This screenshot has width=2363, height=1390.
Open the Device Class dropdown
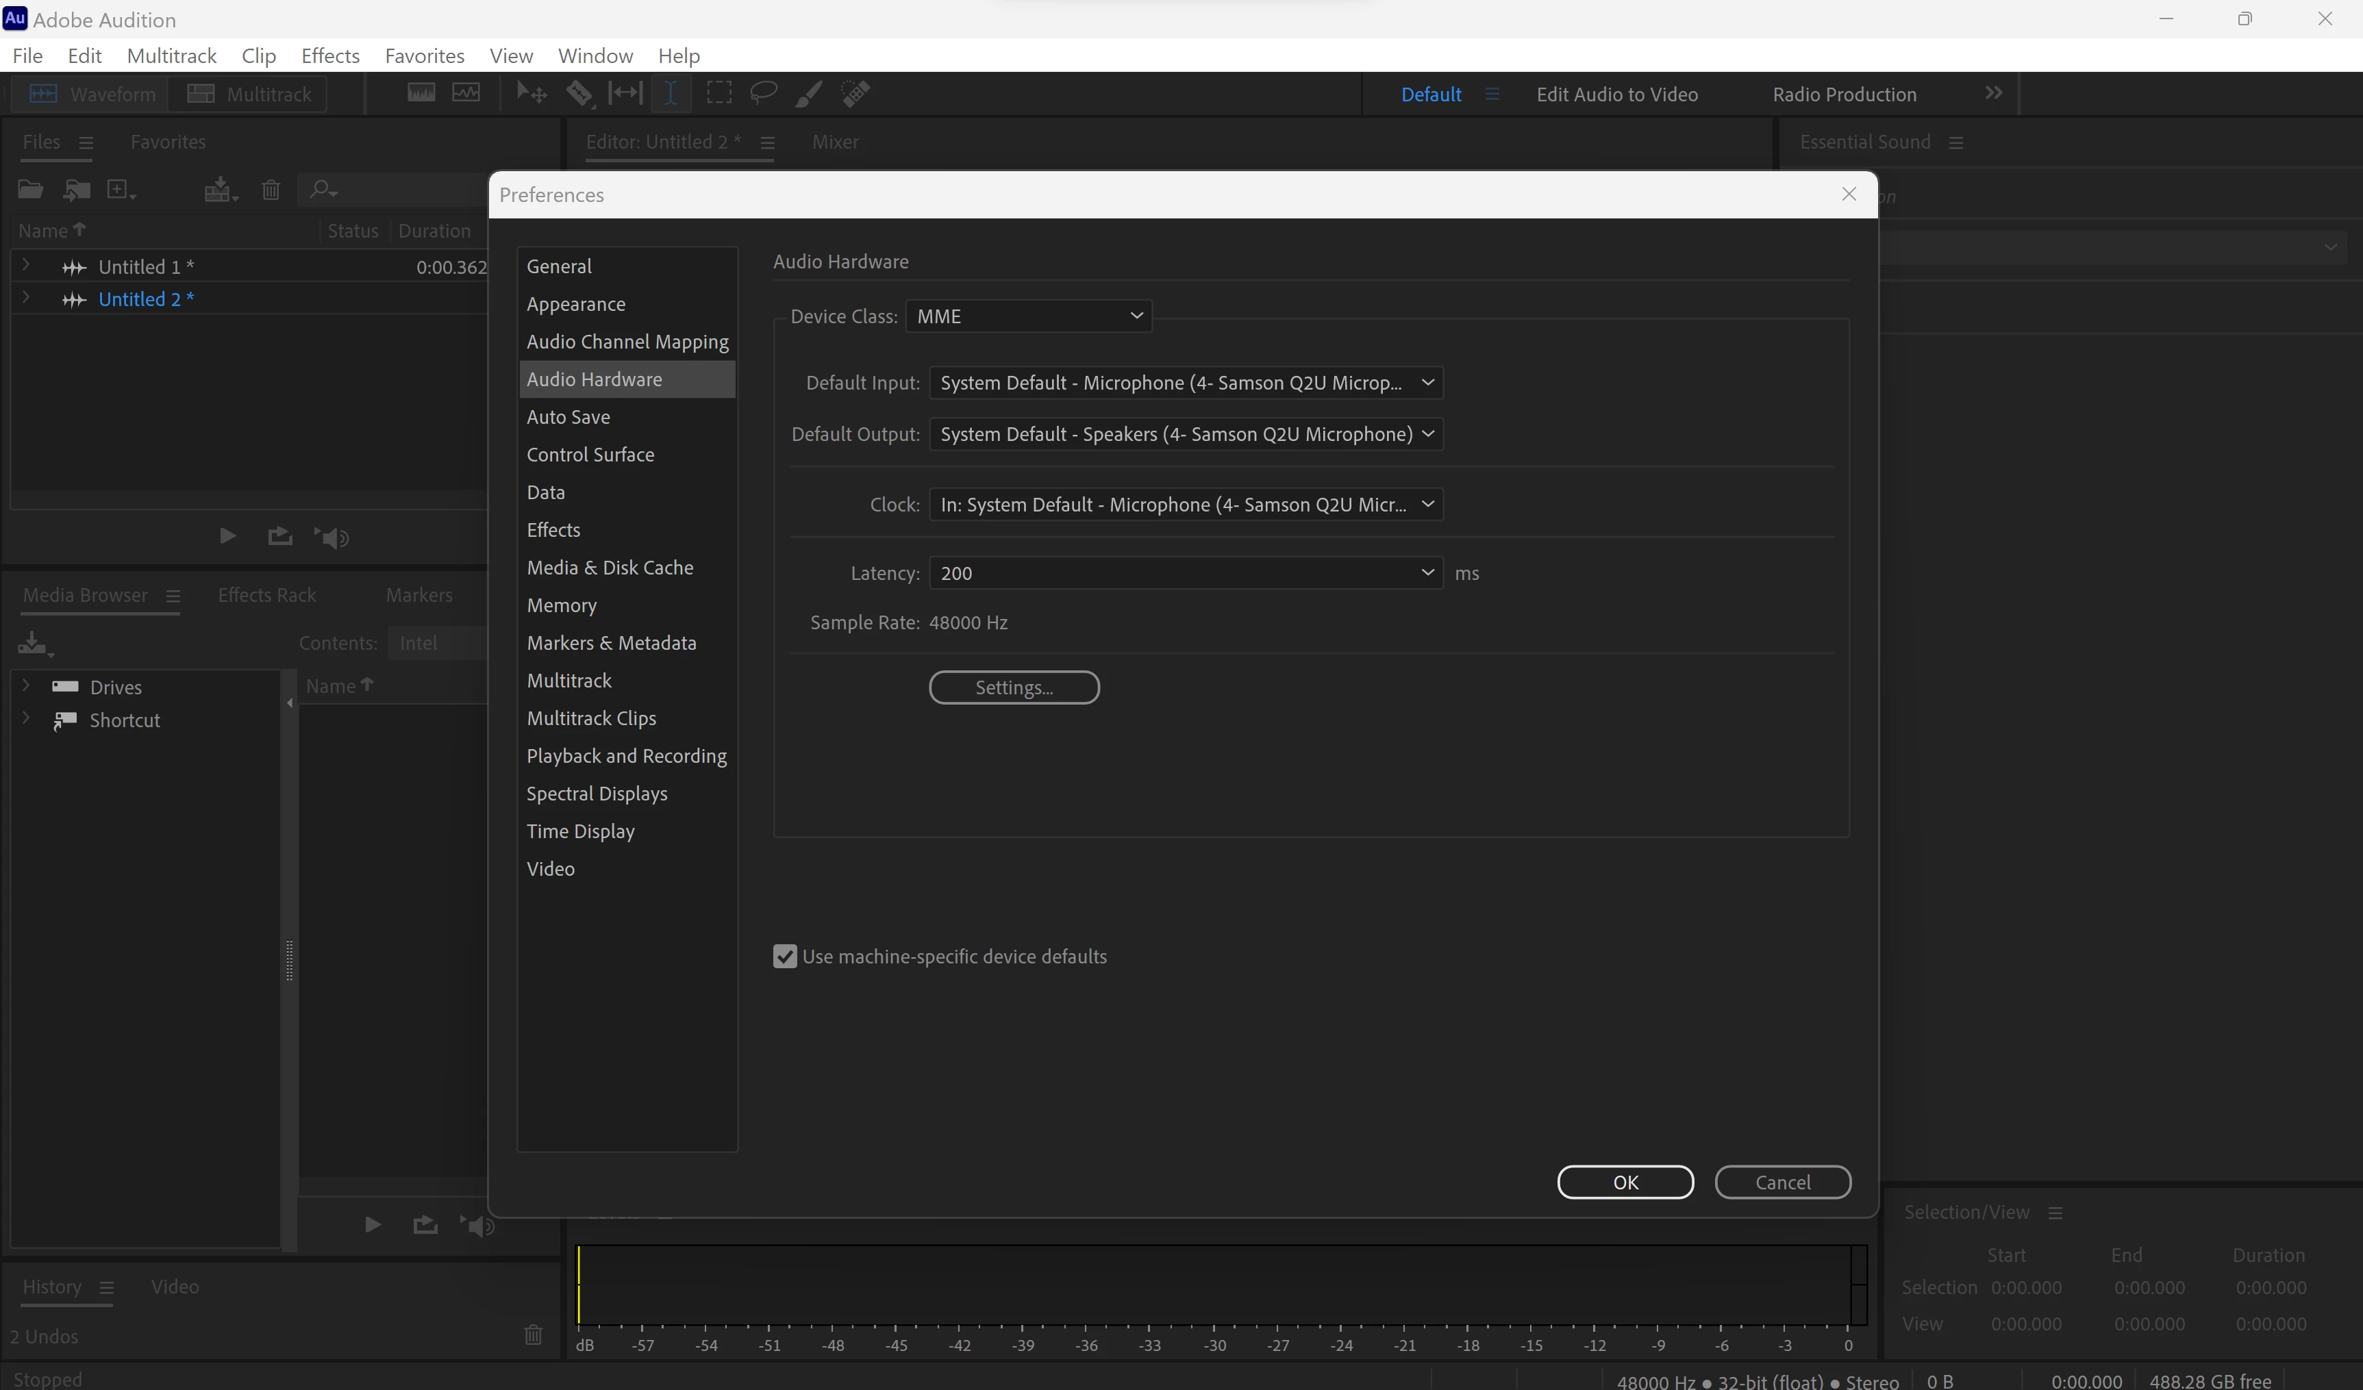point(1029,316)
